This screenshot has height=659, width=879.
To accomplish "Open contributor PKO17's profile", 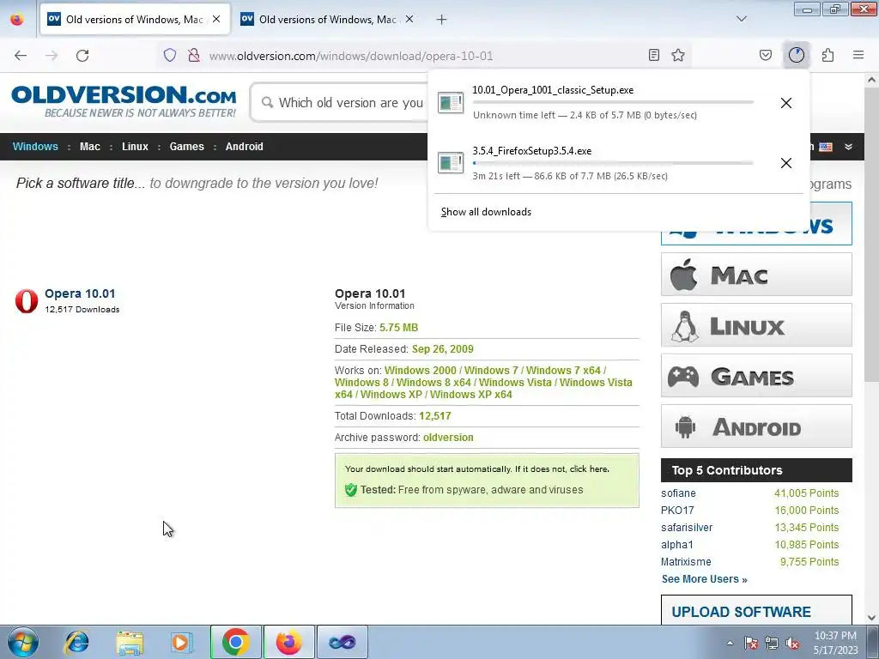I will coord(677,511).
